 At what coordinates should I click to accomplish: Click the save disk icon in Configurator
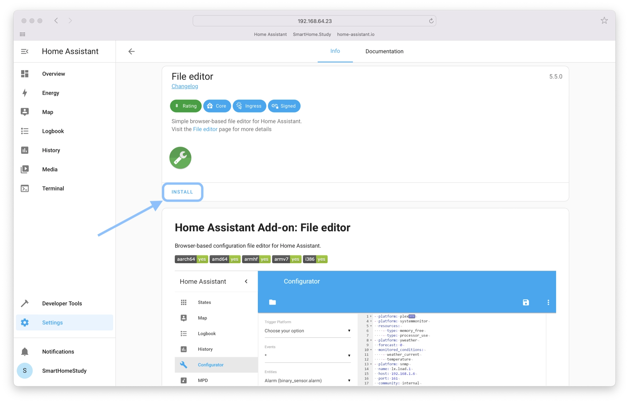(x=526, y=302)
